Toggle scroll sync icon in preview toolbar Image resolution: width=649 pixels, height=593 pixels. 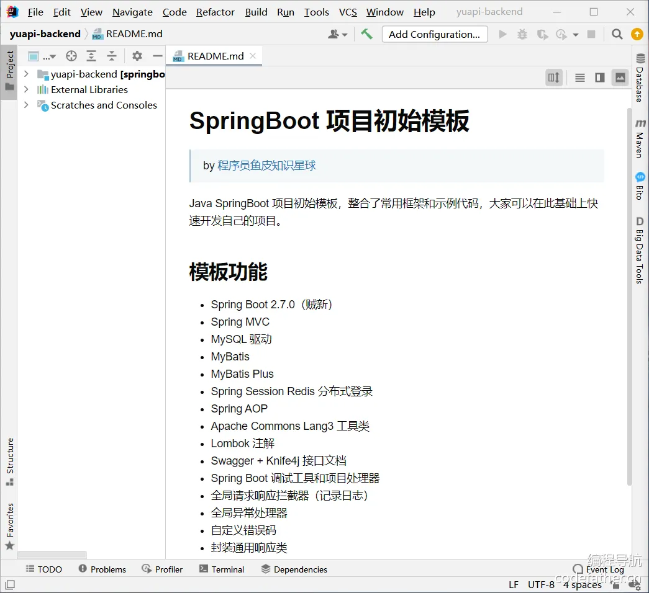[554, 78]
